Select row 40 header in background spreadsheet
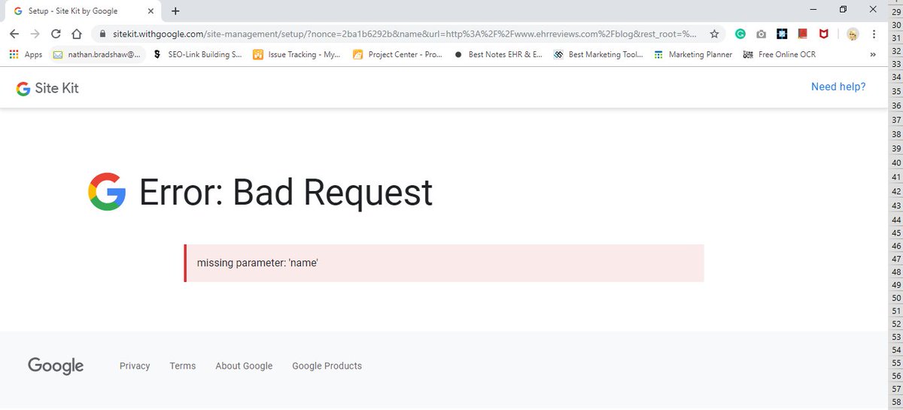903x410 pixels. pos(895,162)
